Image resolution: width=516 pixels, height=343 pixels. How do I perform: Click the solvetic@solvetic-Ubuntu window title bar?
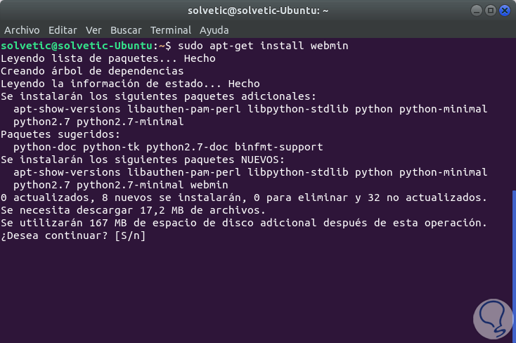259,11
